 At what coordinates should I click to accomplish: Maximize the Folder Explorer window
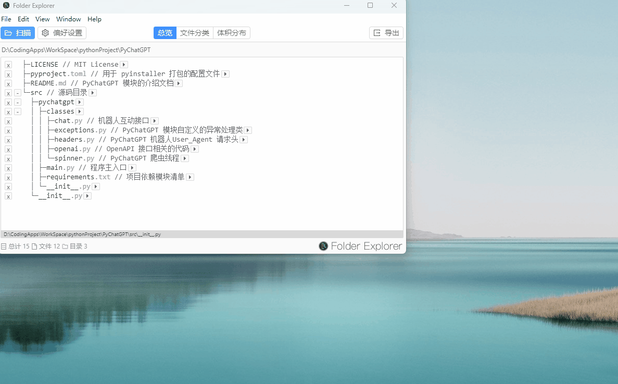[x=370, y=6]
